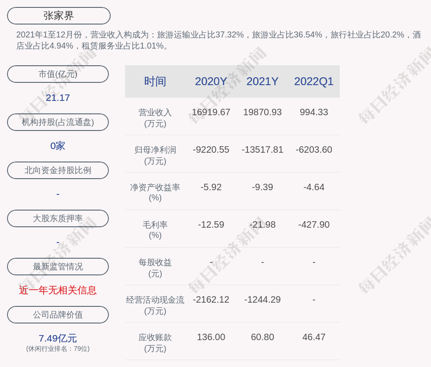Viewport: 431px width, 367px height.
Task: Select the 北向资金持股比例 label pill
Action: (58, 170)
